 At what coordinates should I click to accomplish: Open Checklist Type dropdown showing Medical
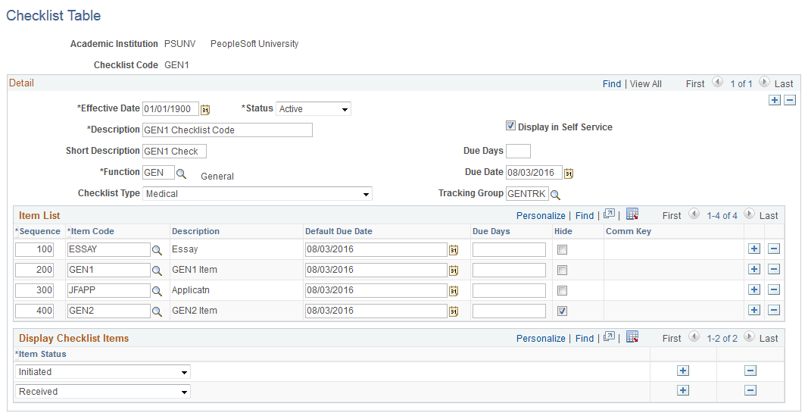257,194
